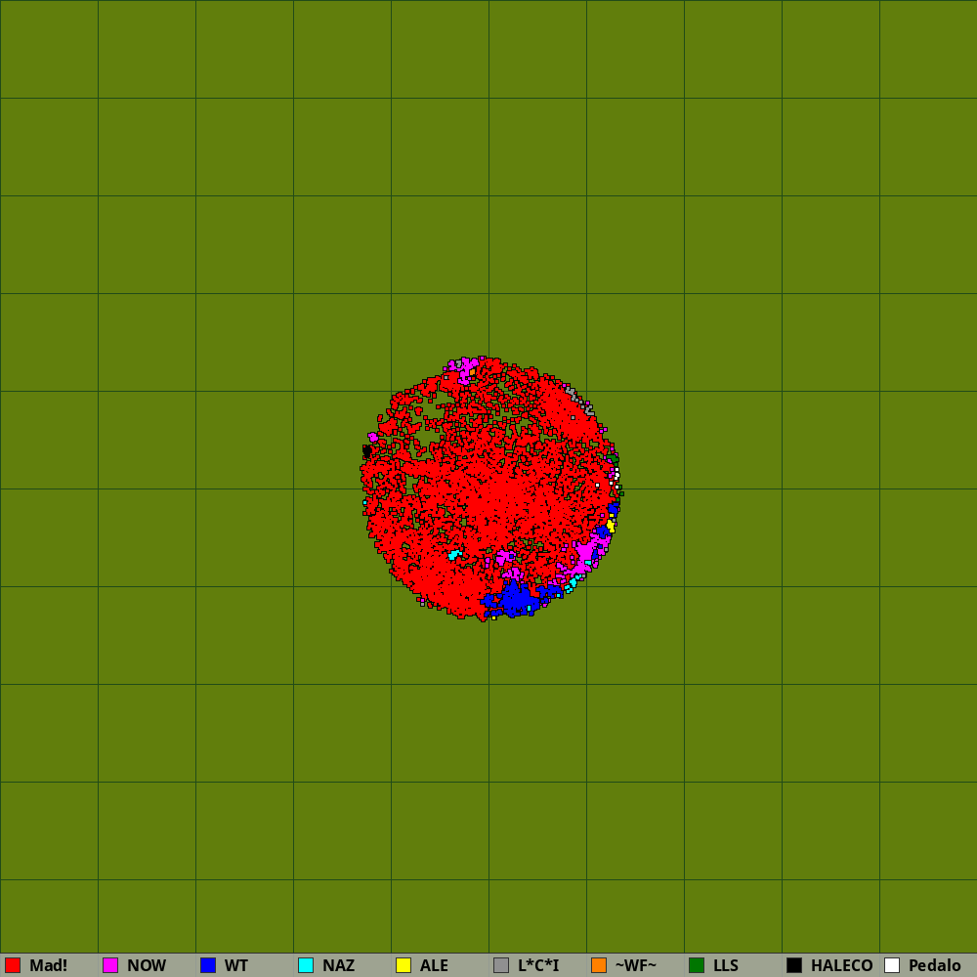Click the cyan NAZ legend swatch
The height and width of the screenshot is (977, 977).
pyautogui.click(x=306, y=965)
